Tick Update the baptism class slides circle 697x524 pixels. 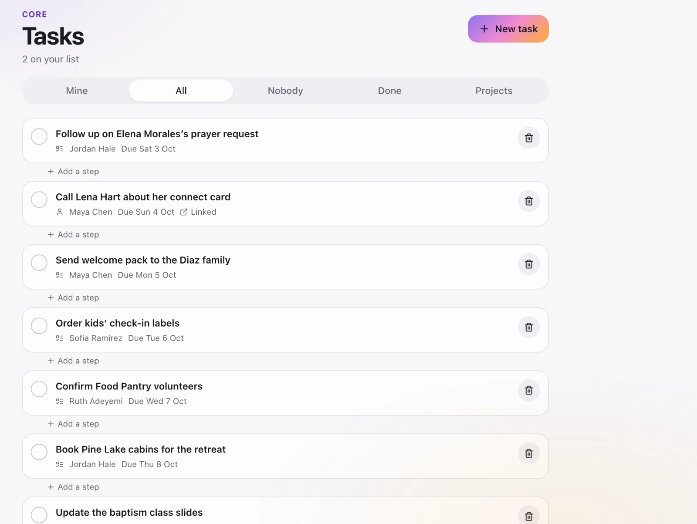pyautogui.click(x=39, y=515)
